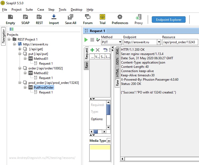Open the Step menu

click(x=51, y=10)
